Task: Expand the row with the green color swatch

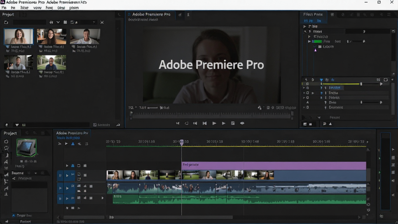Action: 309,41
